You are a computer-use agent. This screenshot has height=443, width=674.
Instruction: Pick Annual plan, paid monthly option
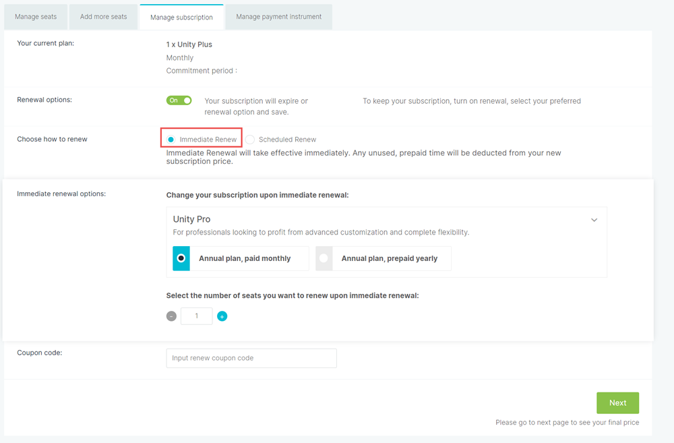coord(241,258)
